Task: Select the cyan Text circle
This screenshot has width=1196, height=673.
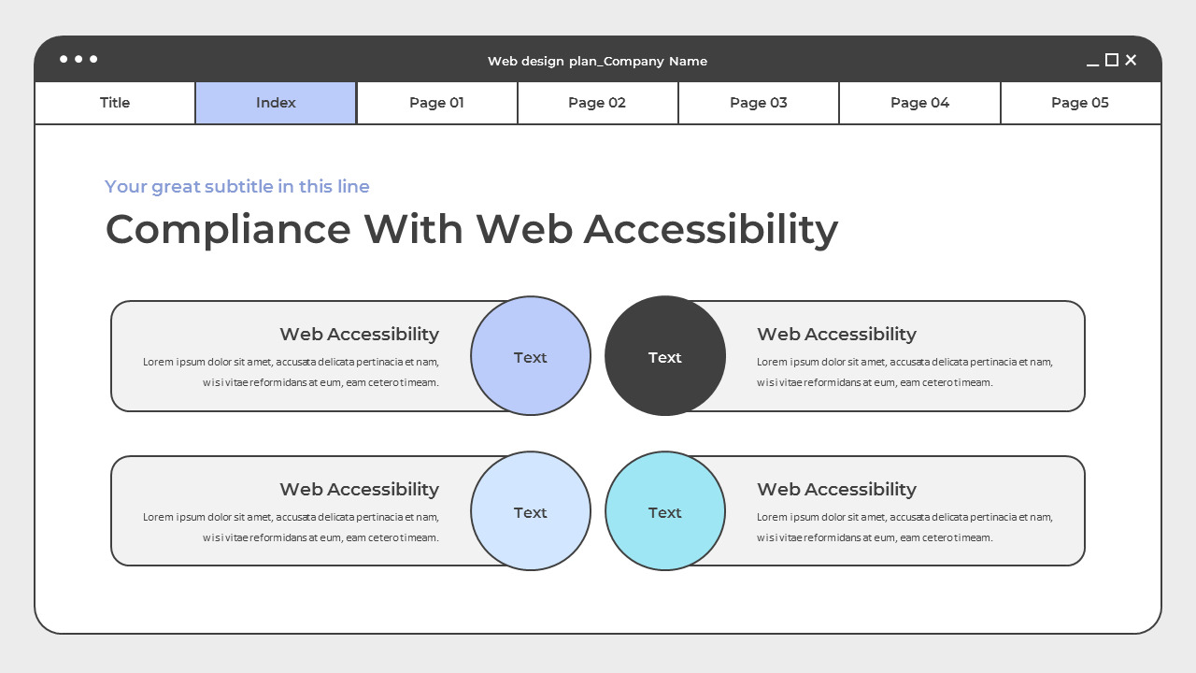Action: 665,512
